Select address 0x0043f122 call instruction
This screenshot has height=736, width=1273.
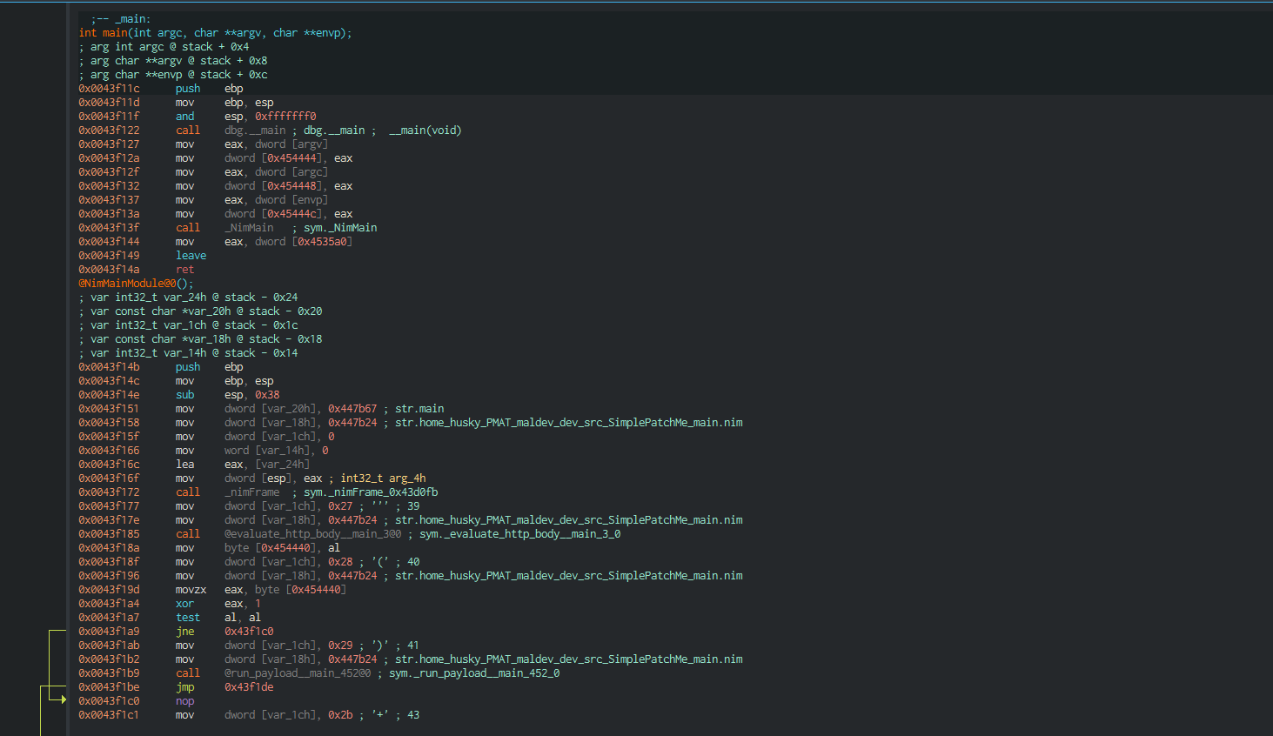(270, 130)
